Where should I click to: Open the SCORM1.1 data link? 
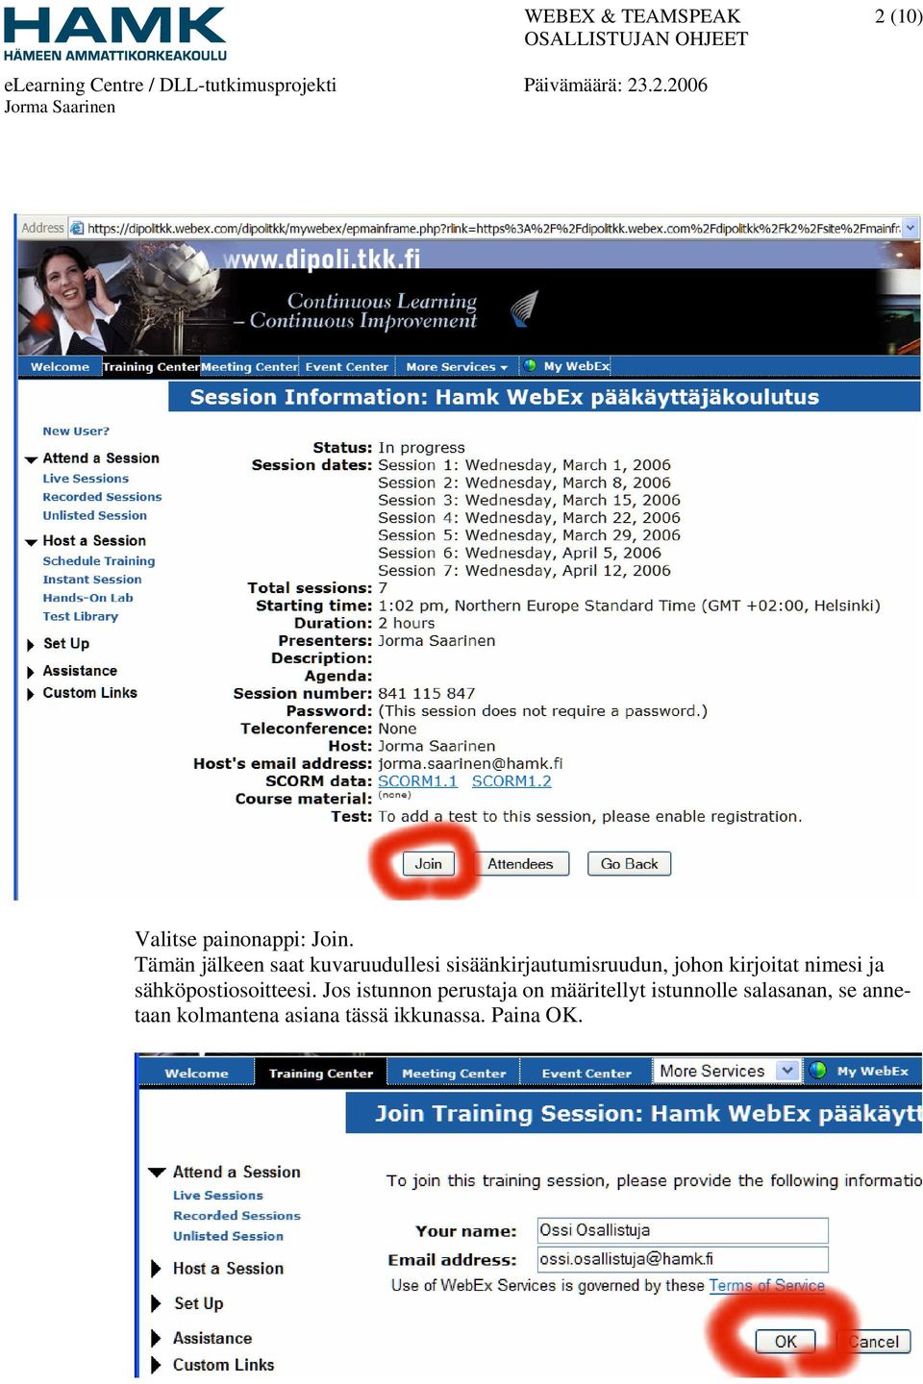pyautogui.click(x=417, y=781)
